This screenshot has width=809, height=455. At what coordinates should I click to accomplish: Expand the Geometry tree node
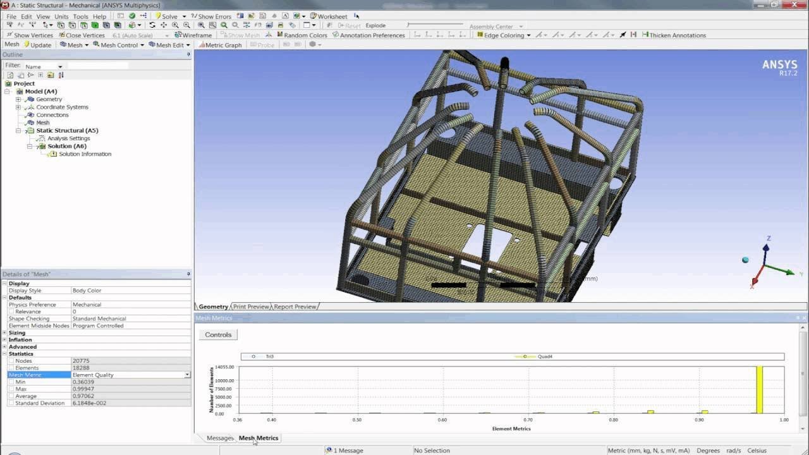coord(18,99)
